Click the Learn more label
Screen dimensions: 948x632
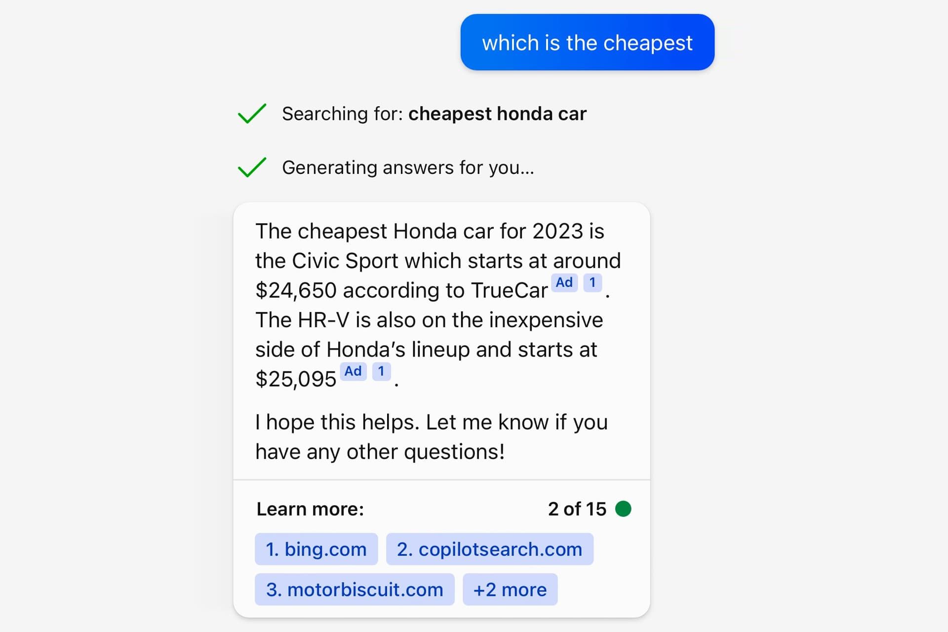click(x=310, y=509)
